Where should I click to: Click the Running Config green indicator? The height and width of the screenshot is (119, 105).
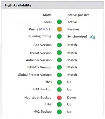tap(59, 36)
